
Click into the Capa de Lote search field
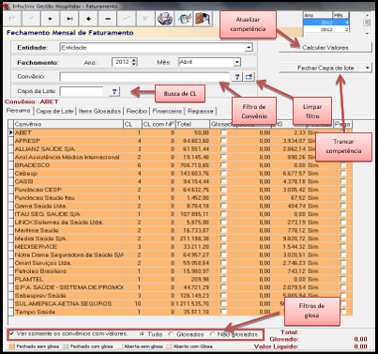click(82, 91)
